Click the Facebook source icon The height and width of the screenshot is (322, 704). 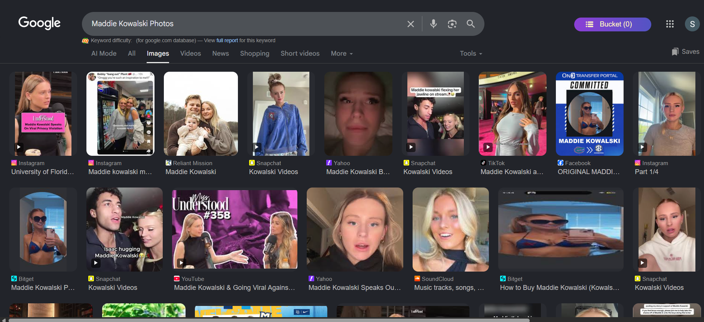(560, 163)
